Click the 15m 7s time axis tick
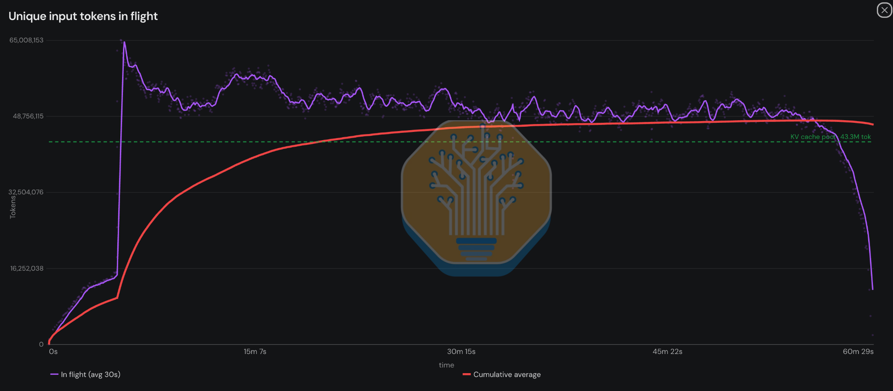Viewport: 893px width, 391px height. tap(255, 351)
